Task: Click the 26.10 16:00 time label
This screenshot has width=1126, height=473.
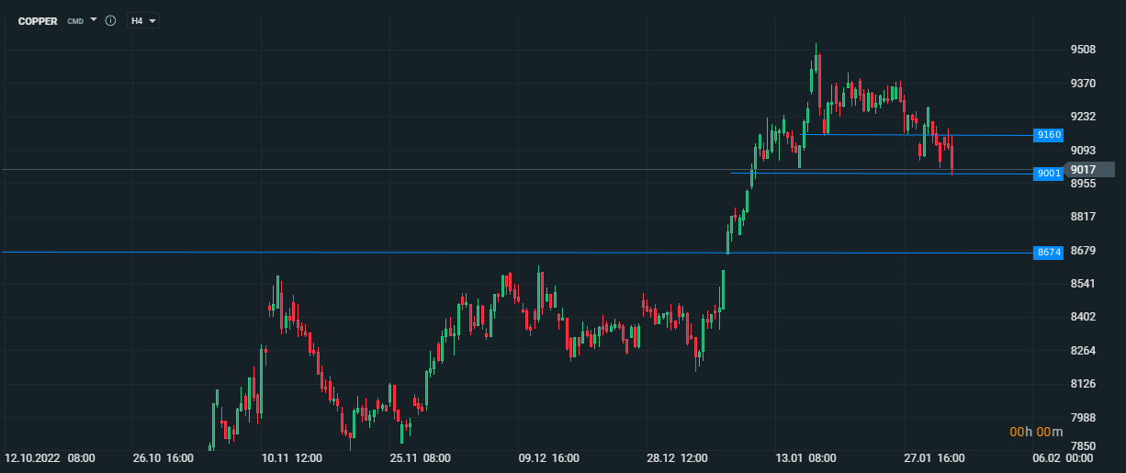Action: (163, 457)
